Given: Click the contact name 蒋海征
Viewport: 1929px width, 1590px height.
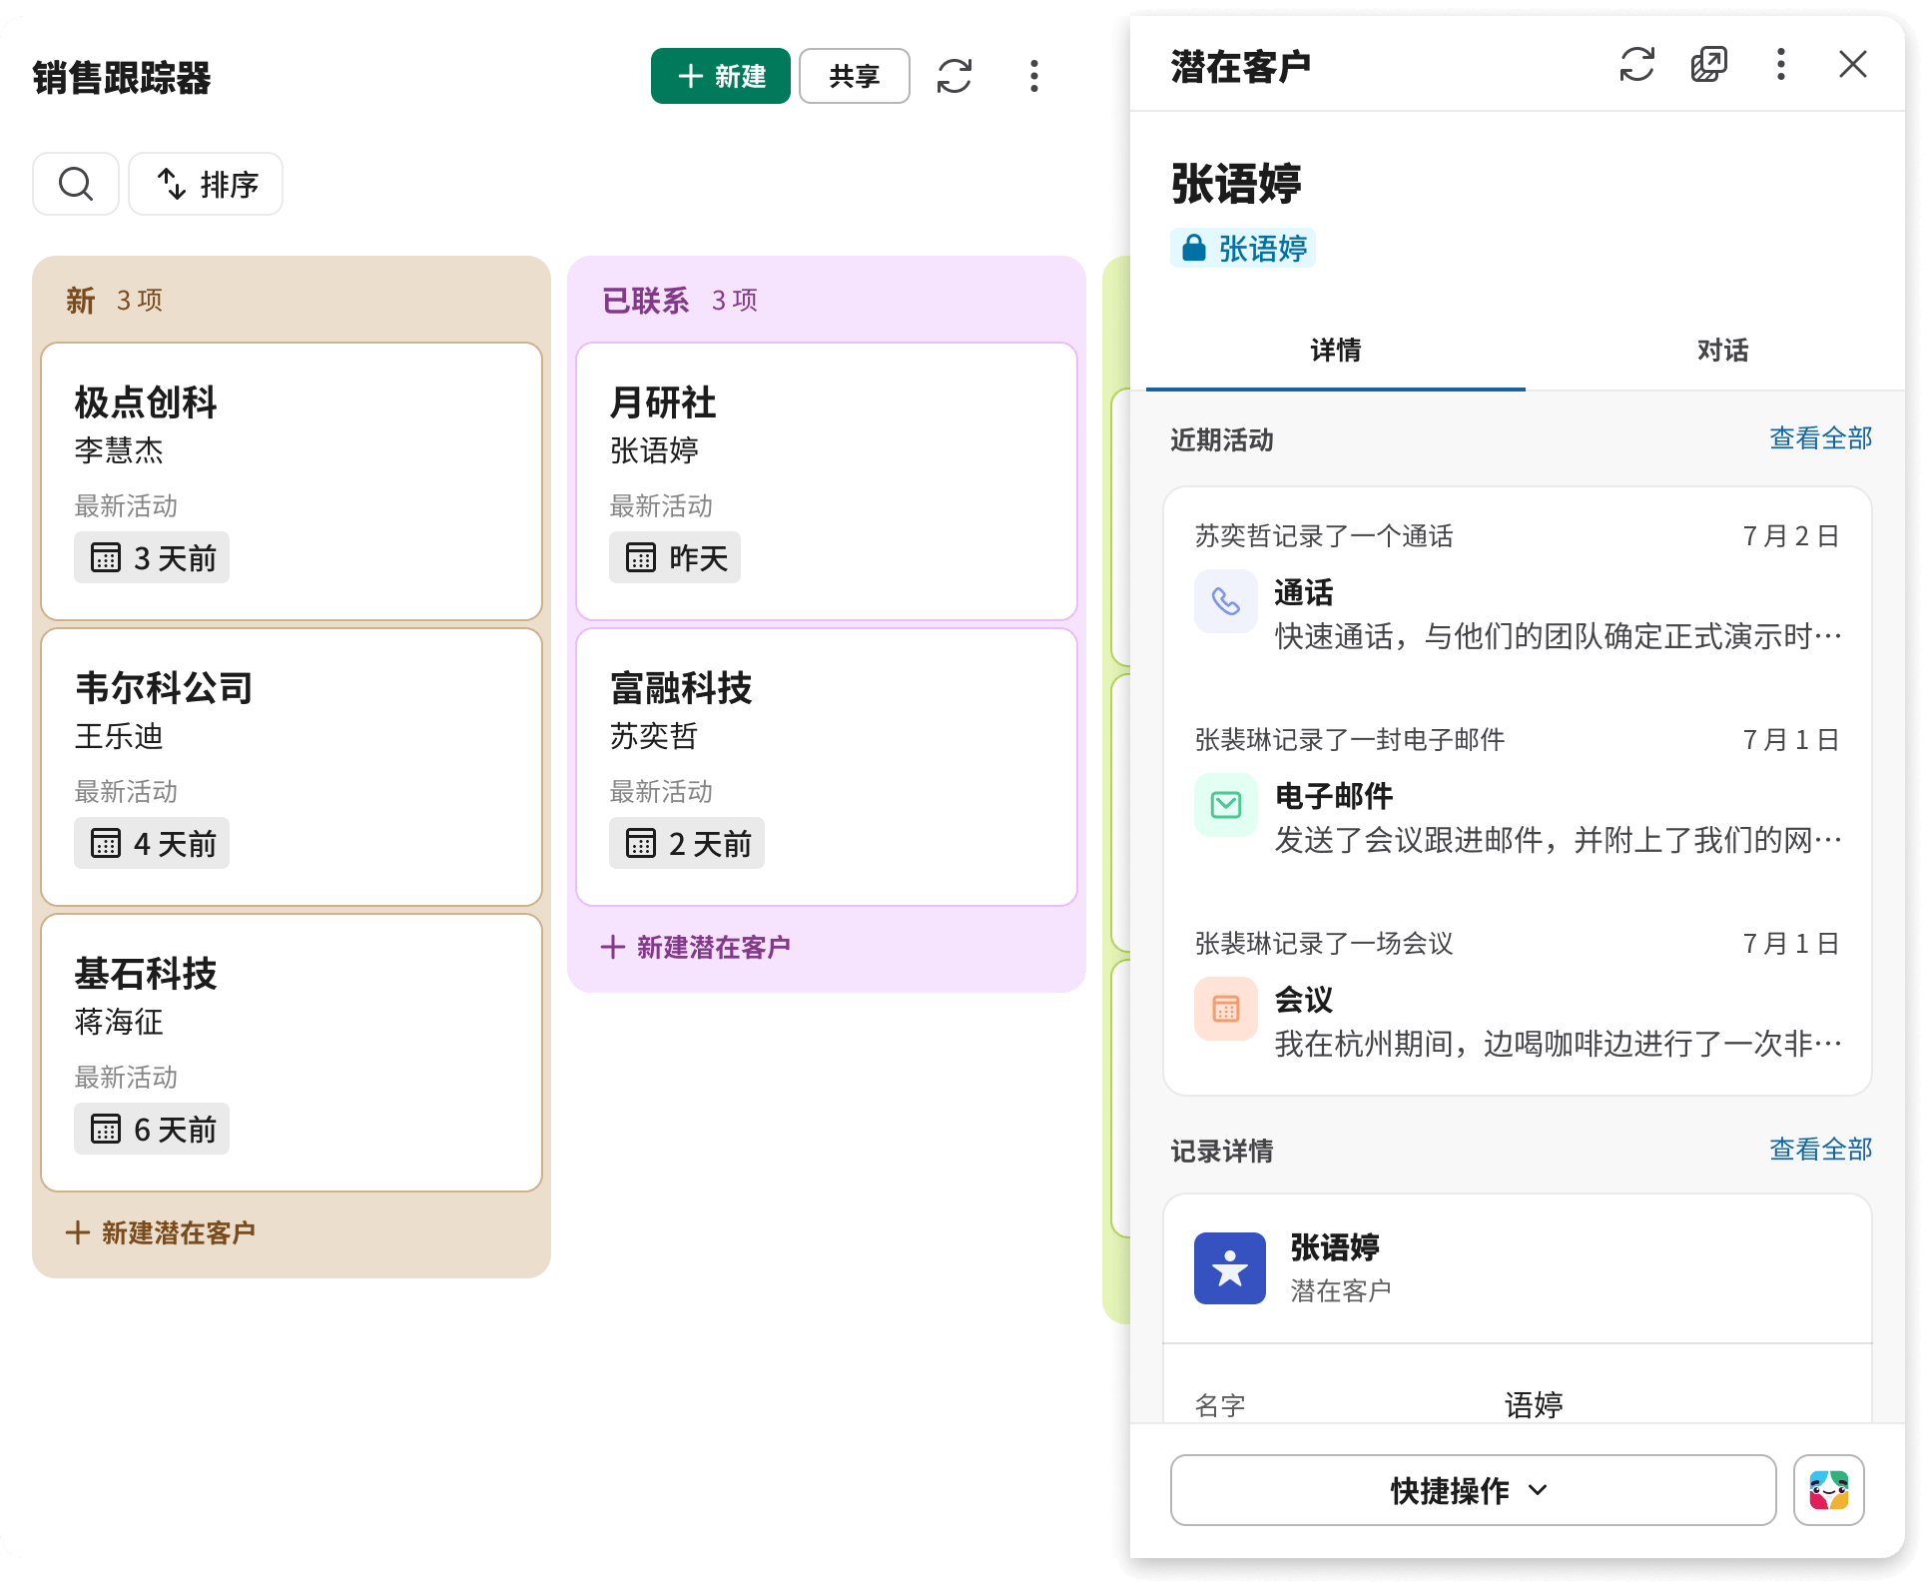Looking at the screenshot, I should [119, 1022].
